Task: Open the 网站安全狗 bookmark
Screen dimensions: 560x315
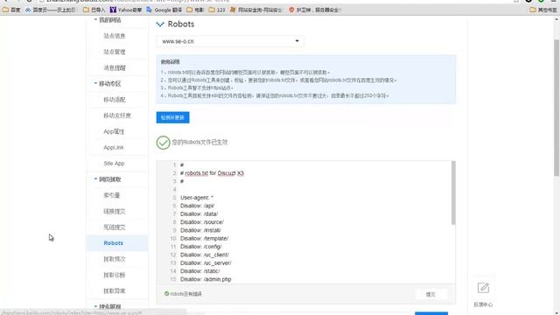Action: 256,10
